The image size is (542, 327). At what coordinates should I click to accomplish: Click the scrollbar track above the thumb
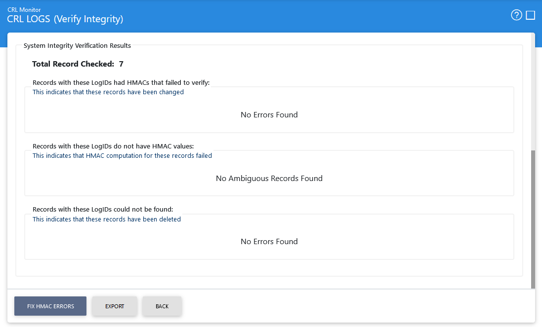533,94
